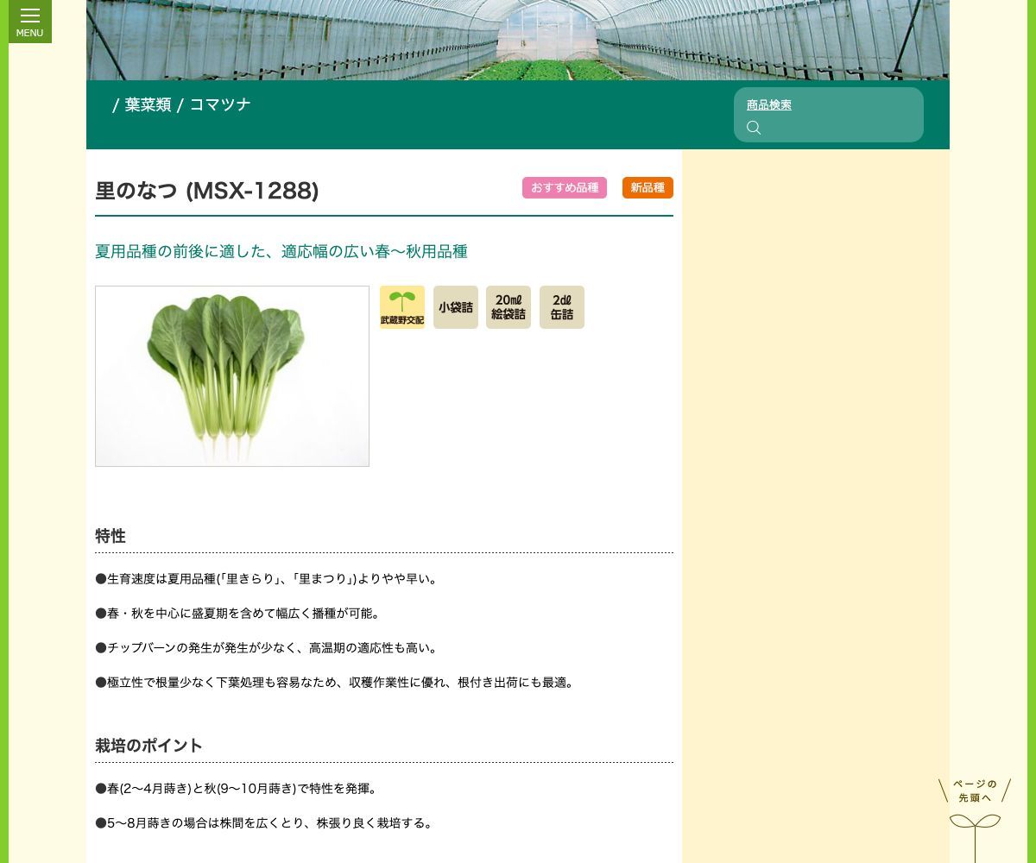1036x863 pixels.
Task: Click the おすすめ品種 pink badge
Action: 565,188
